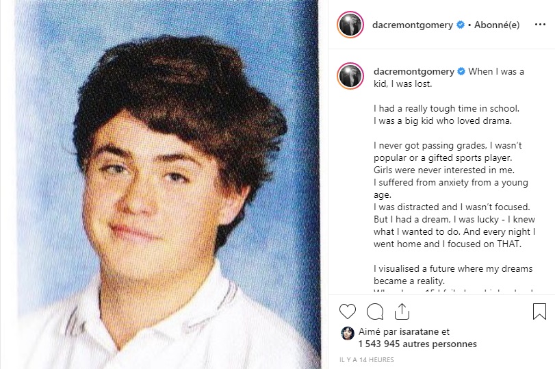View the 1 543 945 autres personnes likes list
This screenshot has width=555, height=369.
click(x=417, y=344)
